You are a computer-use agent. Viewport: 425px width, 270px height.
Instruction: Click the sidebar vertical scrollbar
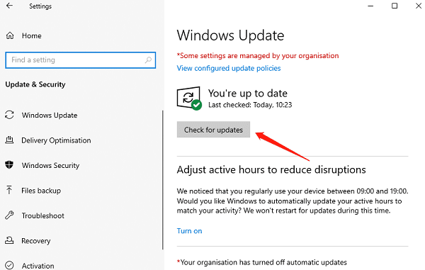(163, 179)
